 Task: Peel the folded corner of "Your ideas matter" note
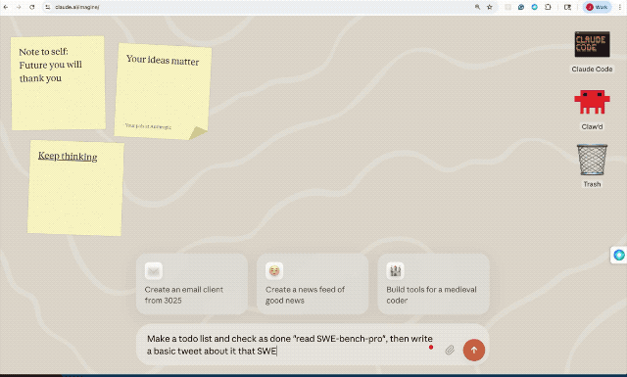pyautogui.click(x=198, y=133)
